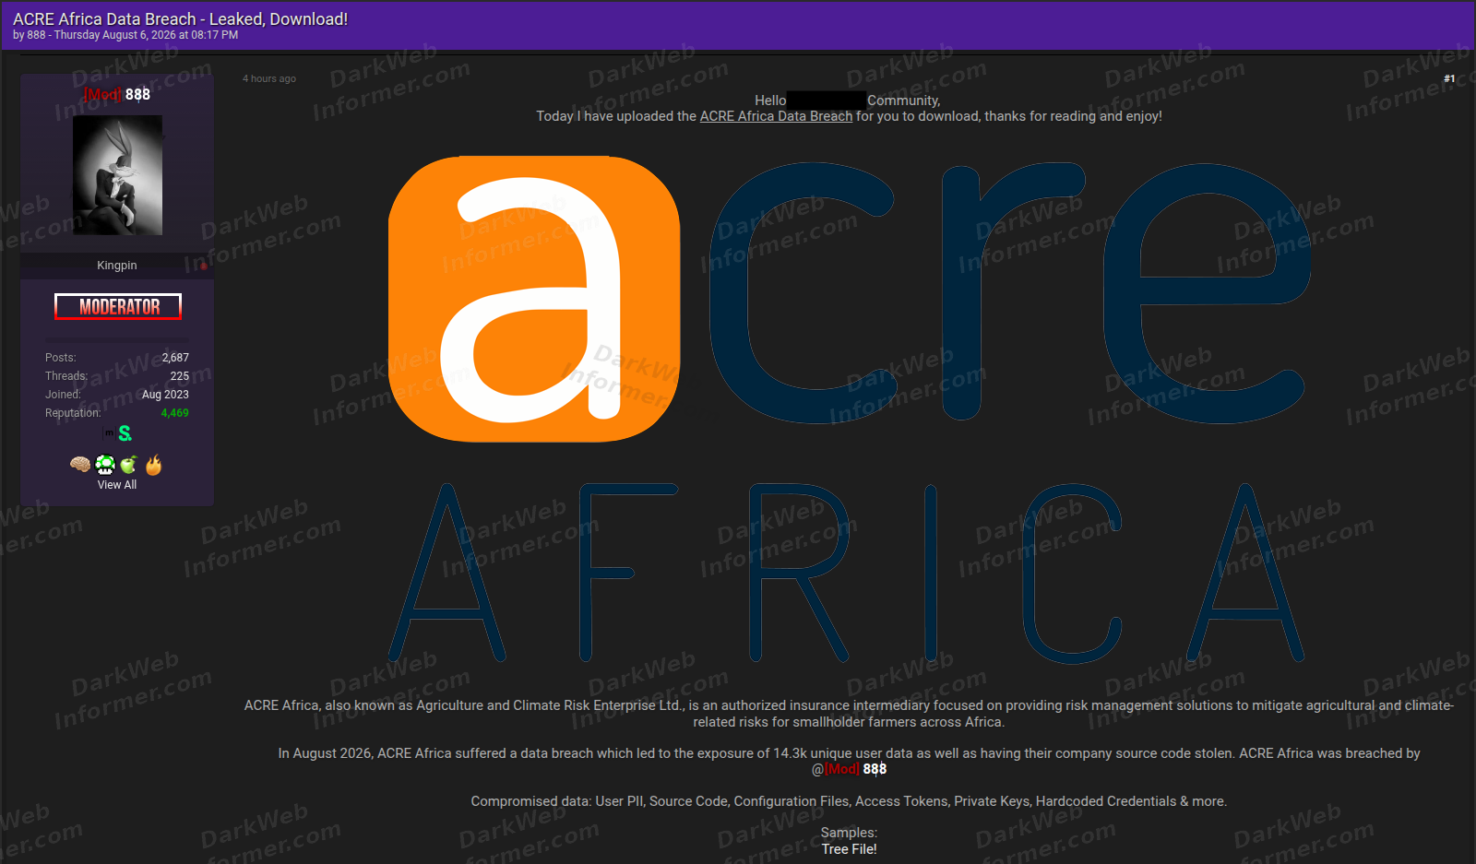Open the brain award badge

(x=80, y=465)
